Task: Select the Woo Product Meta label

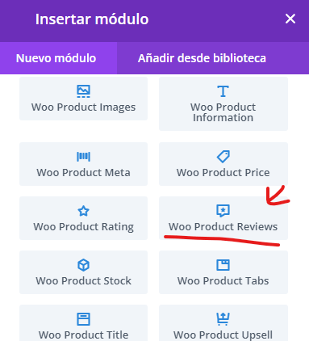Action: pyautogui.click(x=83, y=172)
